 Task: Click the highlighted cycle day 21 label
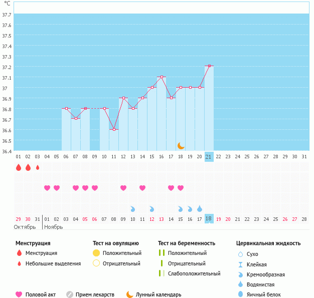pyautogui.click(x=209, y=157)
